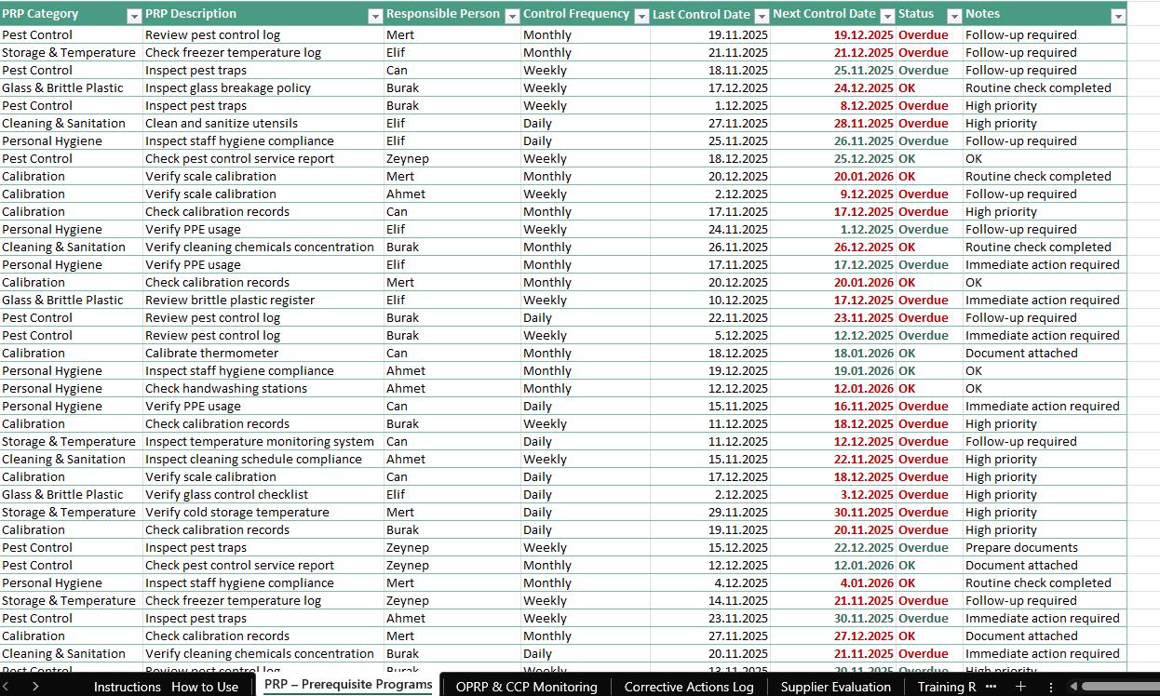
Task: Open the Last Control Date filter dropdown
Action: (762, 16)
